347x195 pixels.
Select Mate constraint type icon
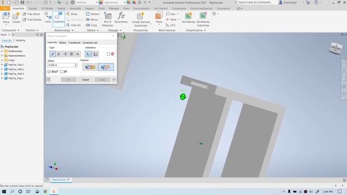53,54
